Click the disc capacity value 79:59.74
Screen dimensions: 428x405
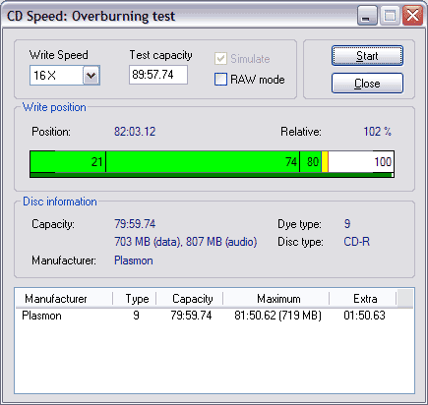(135, 224)
